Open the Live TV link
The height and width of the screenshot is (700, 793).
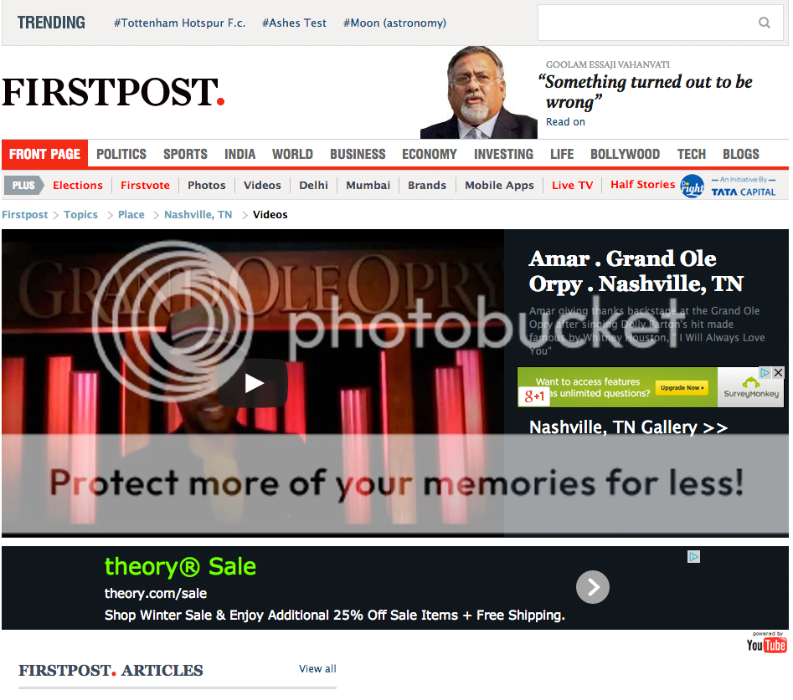(572, 186)
